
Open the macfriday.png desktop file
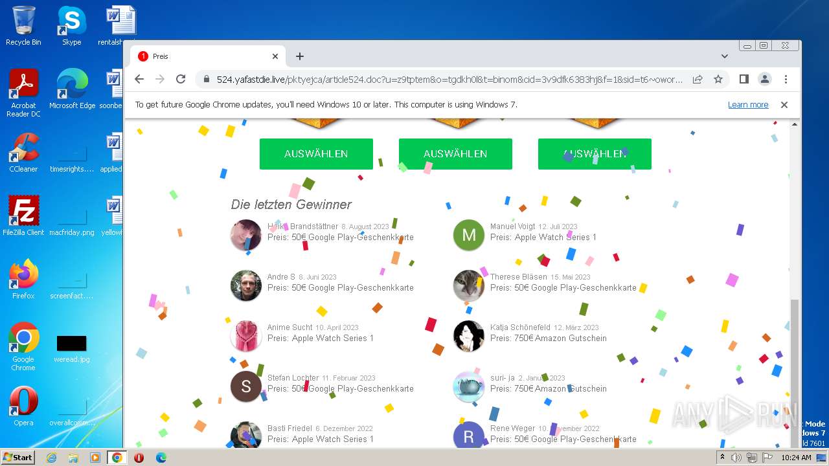71,221
